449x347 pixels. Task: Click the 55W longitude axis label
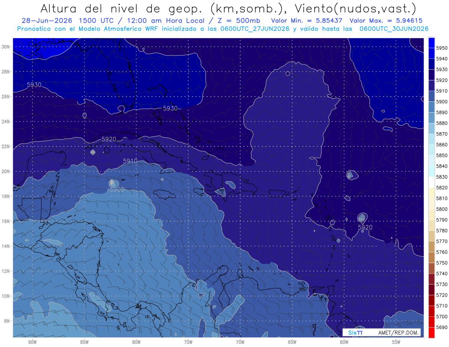point(396,343)
